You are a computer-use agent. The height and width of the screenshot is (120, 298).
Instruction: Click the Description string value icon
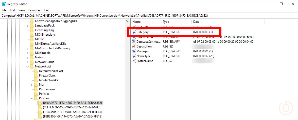[134, 46]
